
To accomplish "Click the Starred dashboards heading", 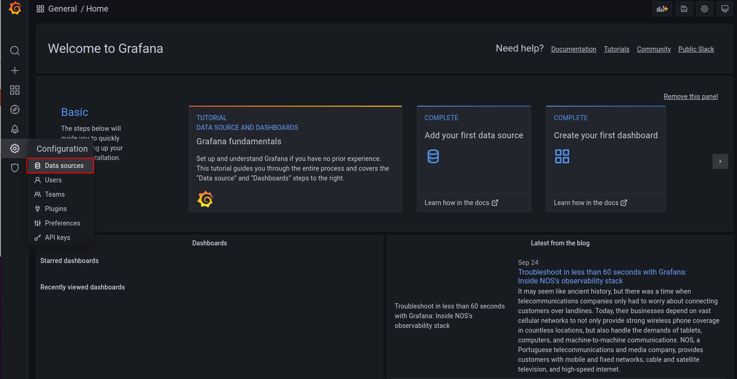I will [x=70, y=261].
